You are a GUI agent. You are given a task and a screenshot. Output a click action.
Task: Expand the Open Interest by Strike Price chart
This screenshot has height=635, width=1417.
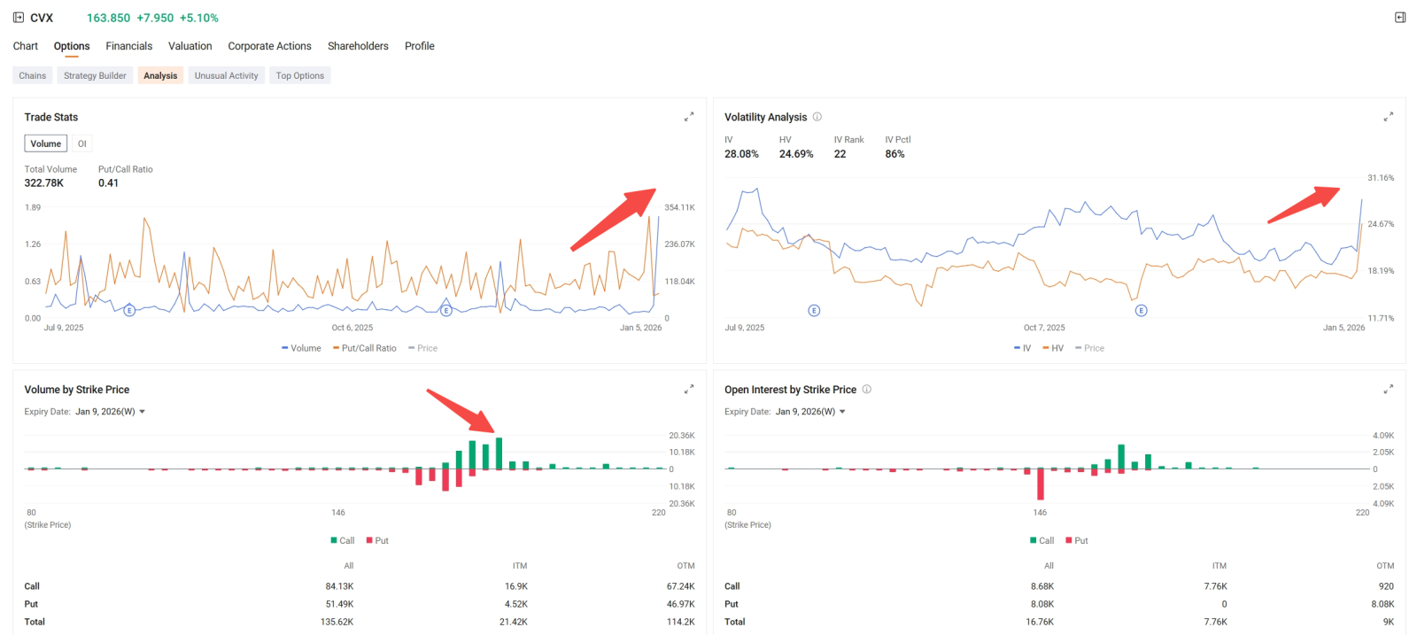coord(1388,390)
